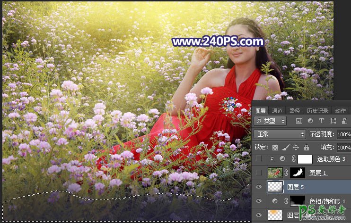Click the lock transparent pixels icon
The image size is (351, 223).
pyautogui.click(x=275, y=148)
